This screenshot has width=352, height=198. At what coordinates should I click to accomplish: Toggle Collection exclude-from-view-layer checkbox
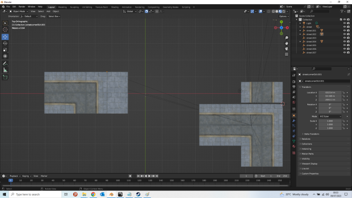[x=341, y=20]
